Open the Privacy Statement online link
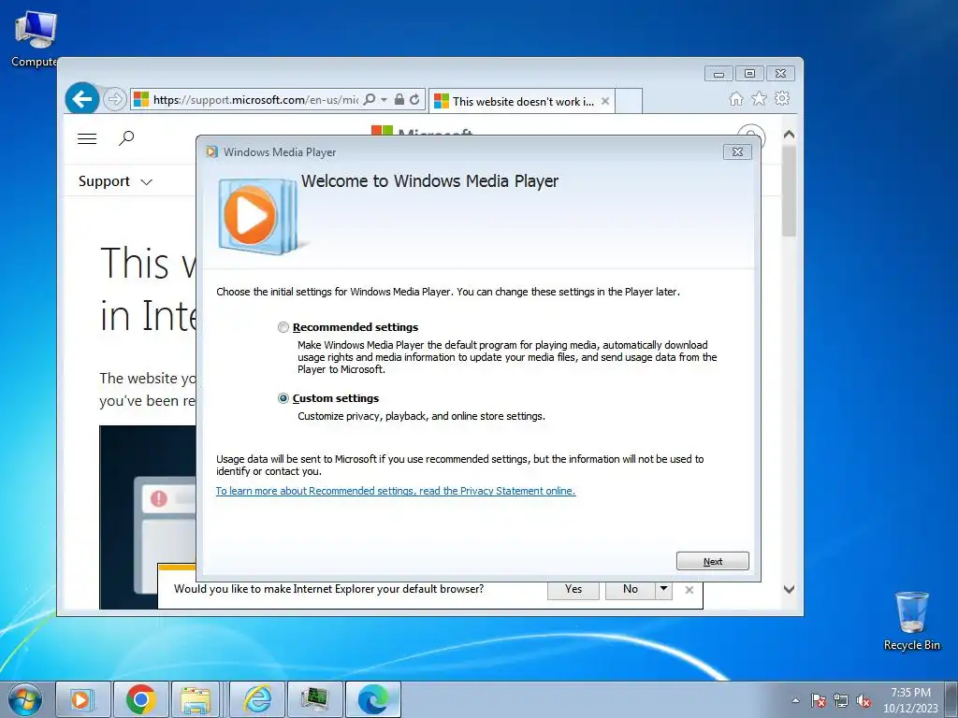958x718 pixels. 396,491
